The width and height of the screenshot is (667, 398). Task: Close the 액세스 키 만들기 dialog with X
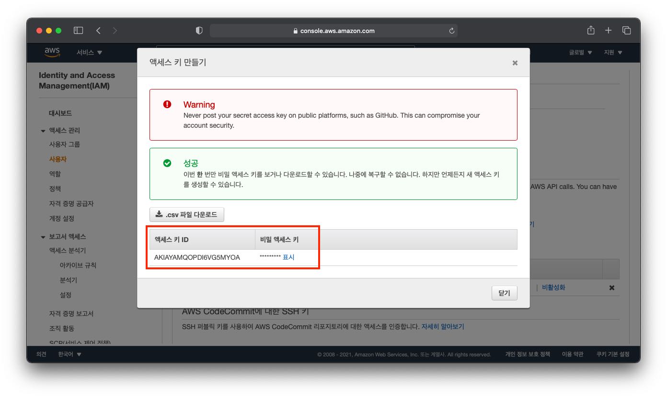pos(515,63)
